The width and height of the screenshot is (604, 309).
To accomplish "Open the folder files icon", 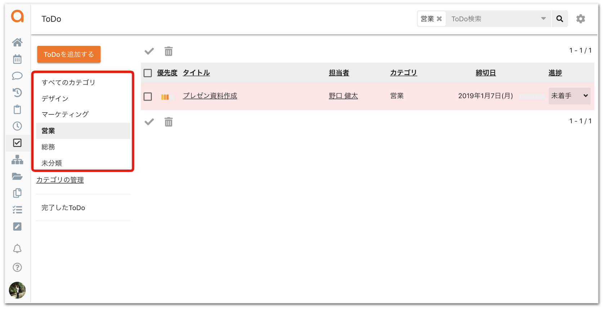I will click(x=17, y=176).
